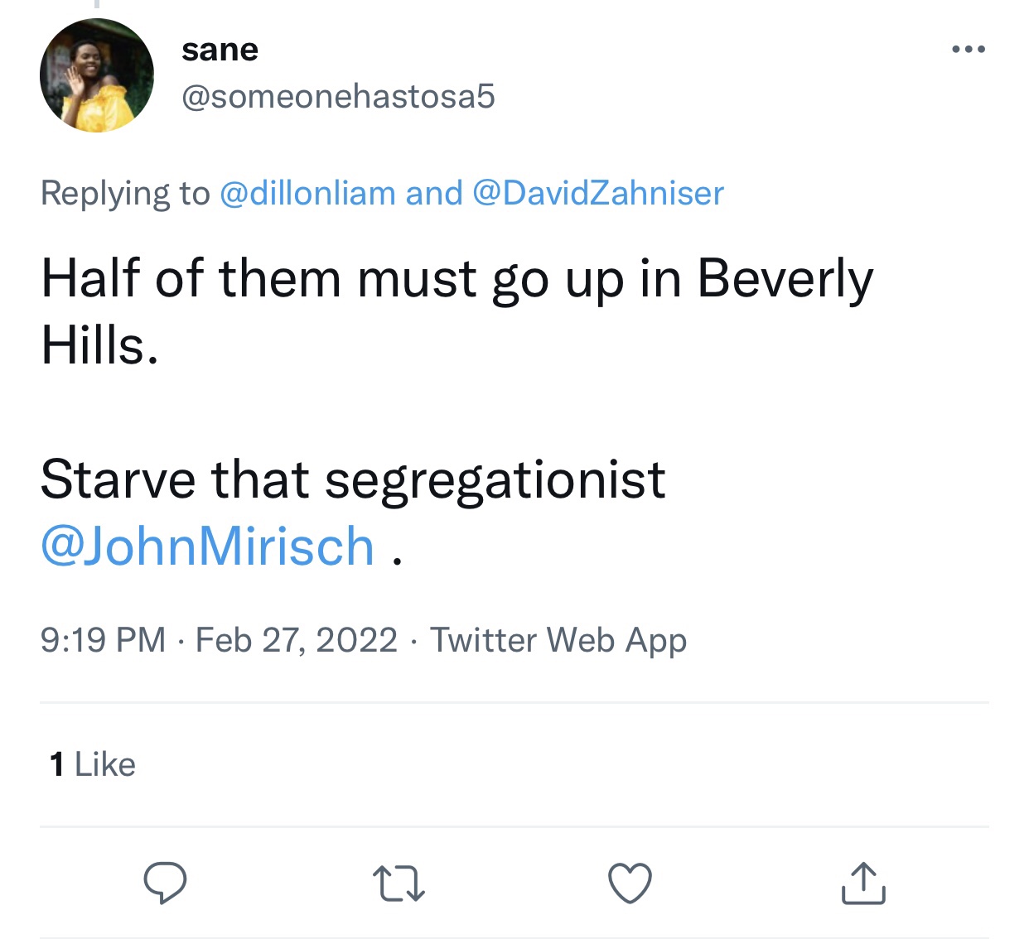
Task: Click the display name "sane"
Action: tap(220, 50)
